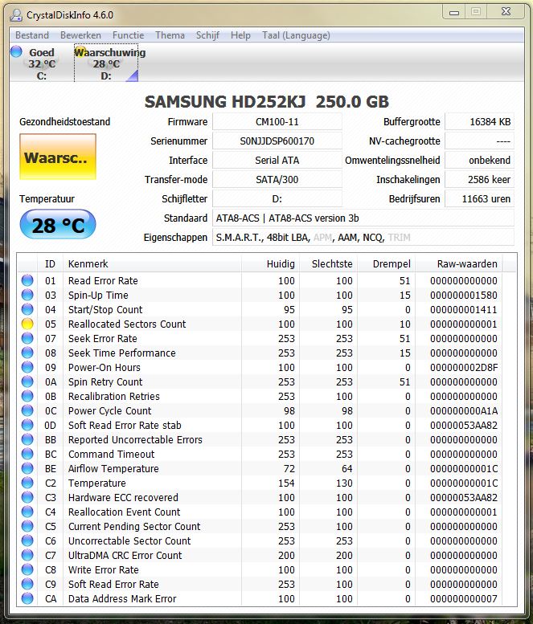Open the Functie menu
This screenshot has width=533, height=624.
[x=128, y=35]
